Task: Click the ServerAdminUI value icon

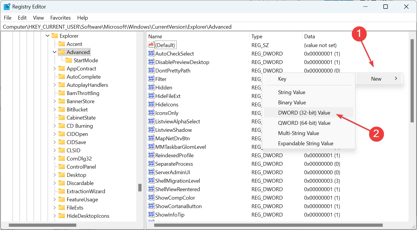Action: coord(151,172)
